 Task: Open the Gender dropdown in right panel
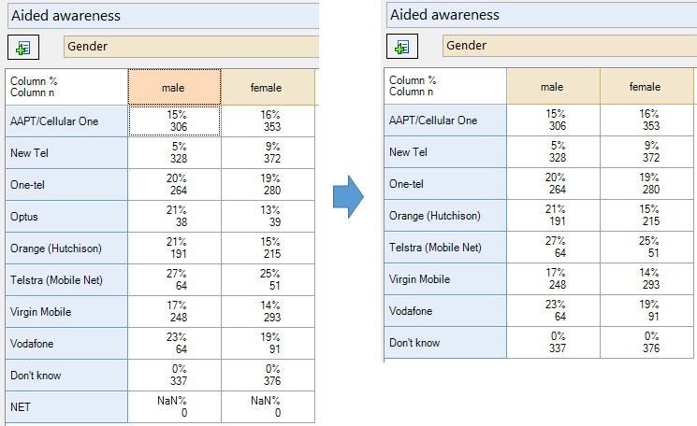pos(570,46)
